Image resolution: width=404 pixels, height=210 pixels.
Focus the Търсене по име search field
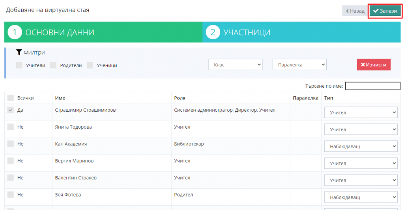(373, 86)
